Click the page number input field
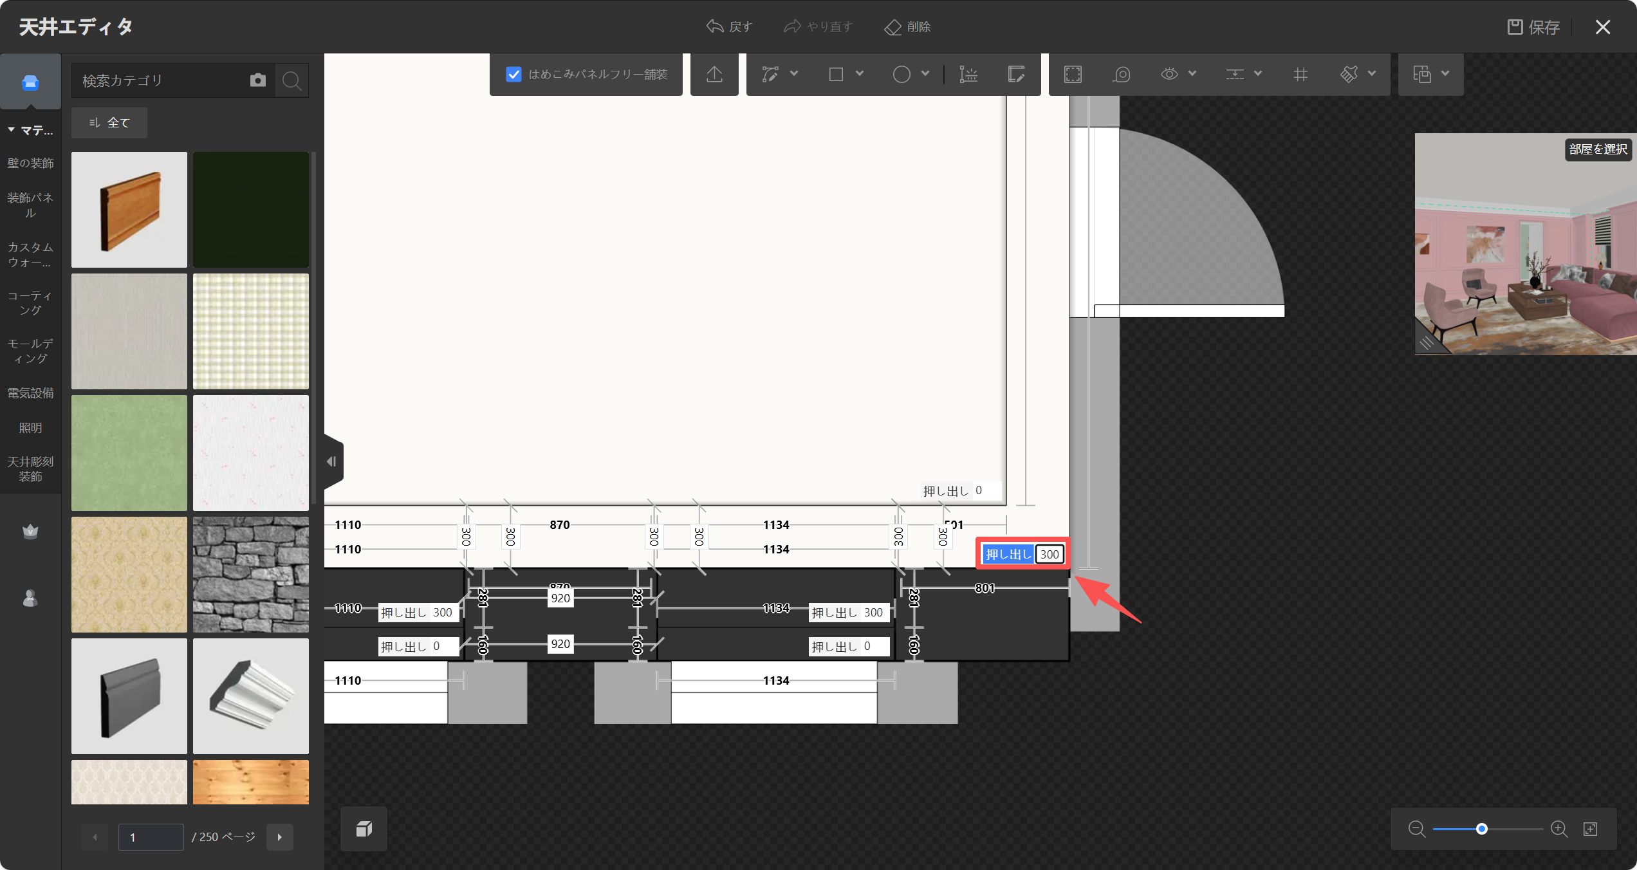This screenshot has height=870, width=1637. 151,837
